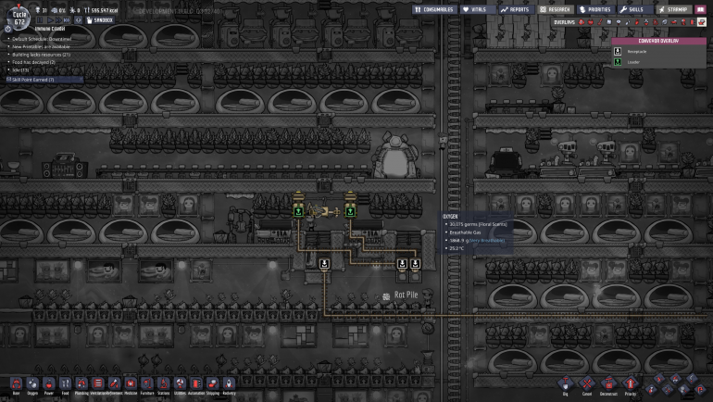Open the pause menu power icon
713x402 pixels.
point(8,29)
